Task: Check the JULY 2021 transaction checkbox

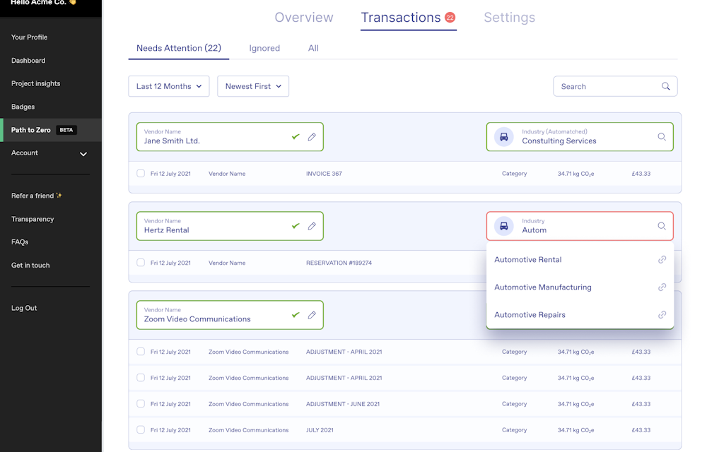Action: pos(141,430)
